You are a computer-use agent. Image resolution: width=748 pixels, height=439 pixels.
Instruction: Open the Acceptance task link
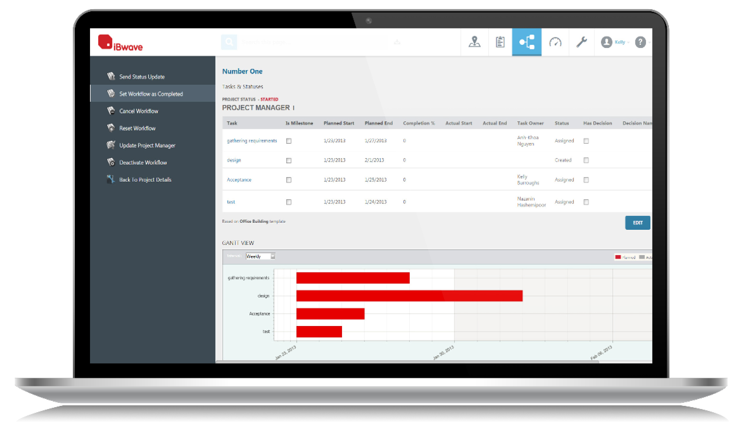(239, 180)
